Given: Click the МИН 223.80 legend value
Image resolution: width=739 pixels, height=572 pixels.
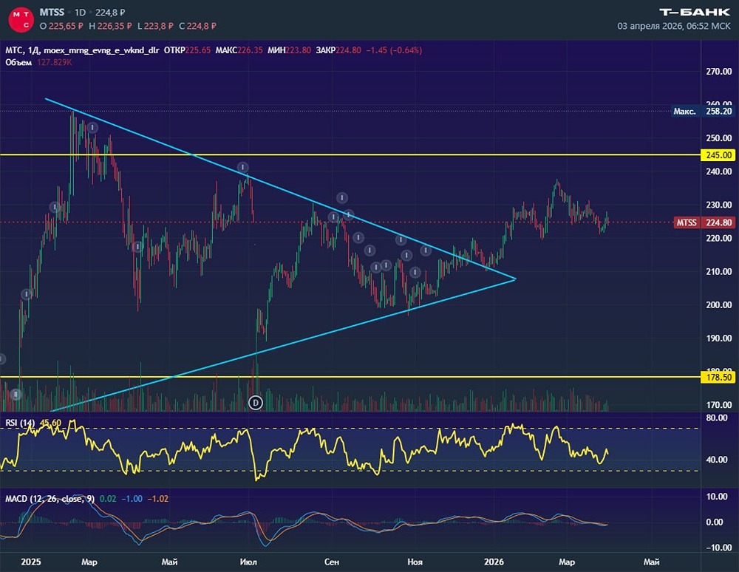Looking at the screenshot, I should [x=290, y=50].
